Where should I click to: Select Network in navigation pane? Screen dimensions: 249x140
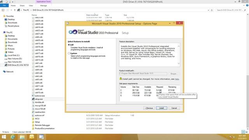click(10, 72)
